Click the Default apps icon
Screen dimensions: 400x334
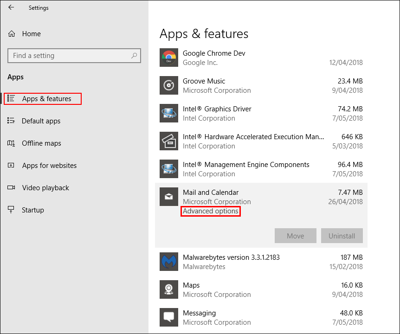click(11, 121)
